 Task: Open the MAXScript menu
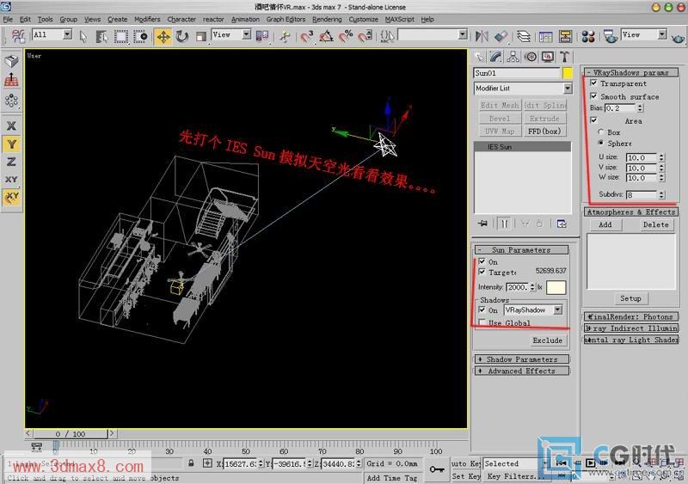point(399,19)
